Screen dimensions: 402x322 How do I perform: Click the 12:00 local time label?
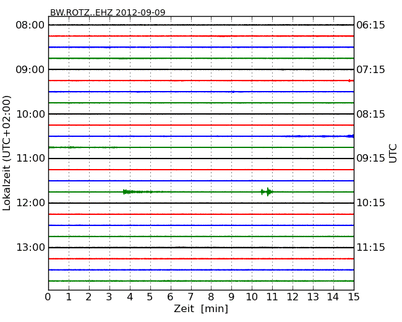coord(30,203)
